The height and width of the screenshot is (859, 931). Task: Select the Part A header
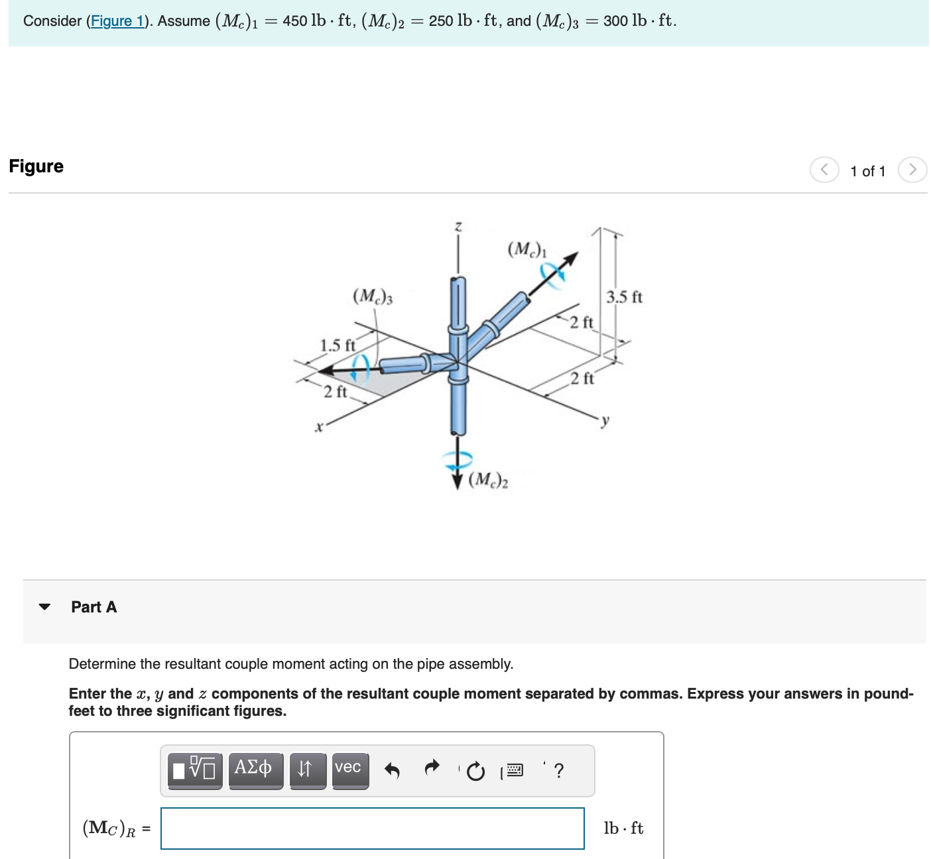tap(93, 606)
